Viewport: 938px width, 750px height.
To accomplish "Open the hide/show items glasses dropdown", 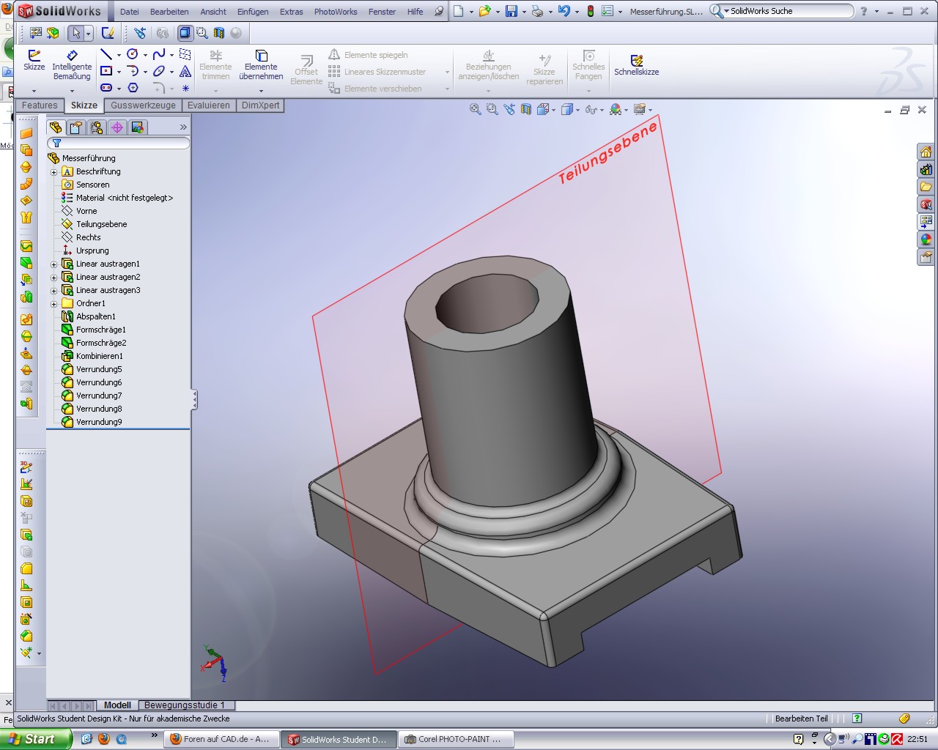I will pyautogui.click(x=592, y=110).
